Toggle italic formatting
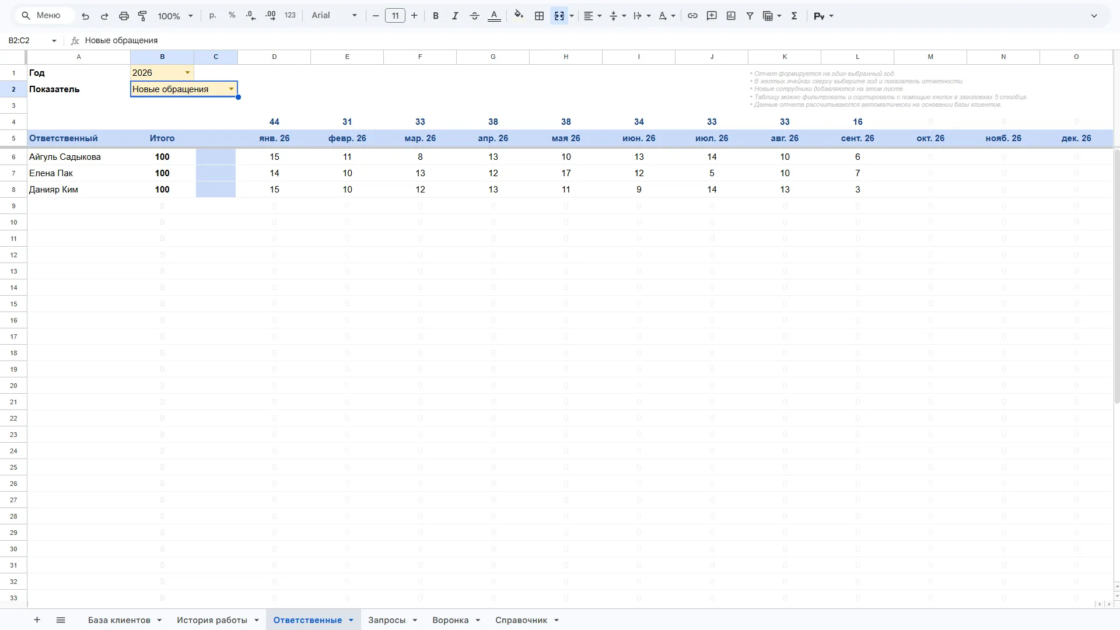Screen dimensions: 1120x630 (x=455, y=16)
